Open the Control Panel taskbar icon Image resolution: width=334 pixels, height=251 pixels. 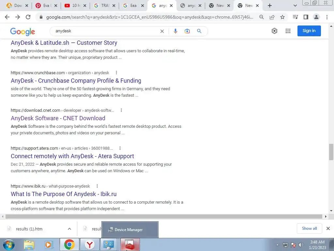[109, 244]
